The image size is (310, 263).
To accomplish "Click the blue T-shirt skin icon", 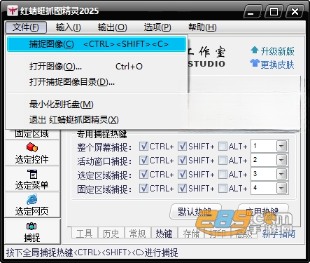I will 255,63.
